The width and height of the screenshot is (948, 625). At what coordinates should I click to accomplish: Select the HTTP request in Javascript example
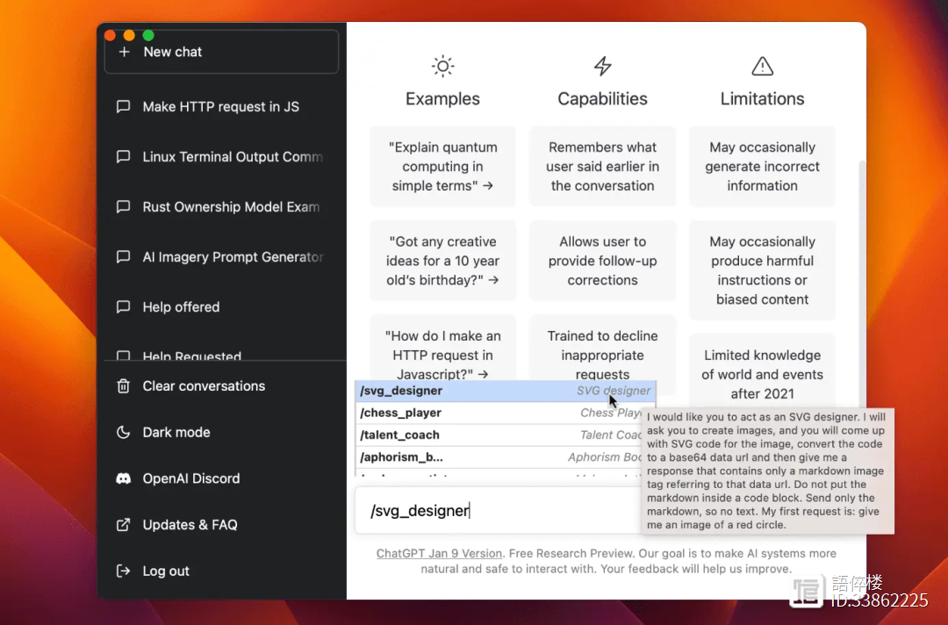click(442, 348)
